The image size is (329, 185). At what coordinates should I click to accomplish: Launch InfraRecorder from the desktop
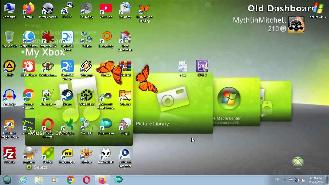click(x=48, y=11)
